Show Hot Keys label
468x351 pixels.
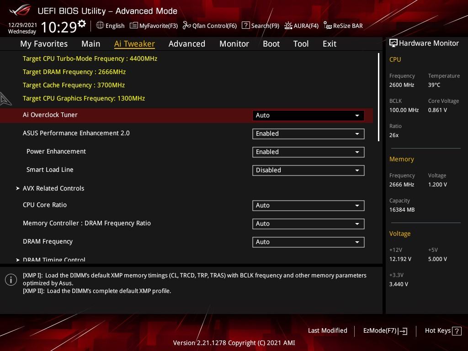tap(438, 331)
